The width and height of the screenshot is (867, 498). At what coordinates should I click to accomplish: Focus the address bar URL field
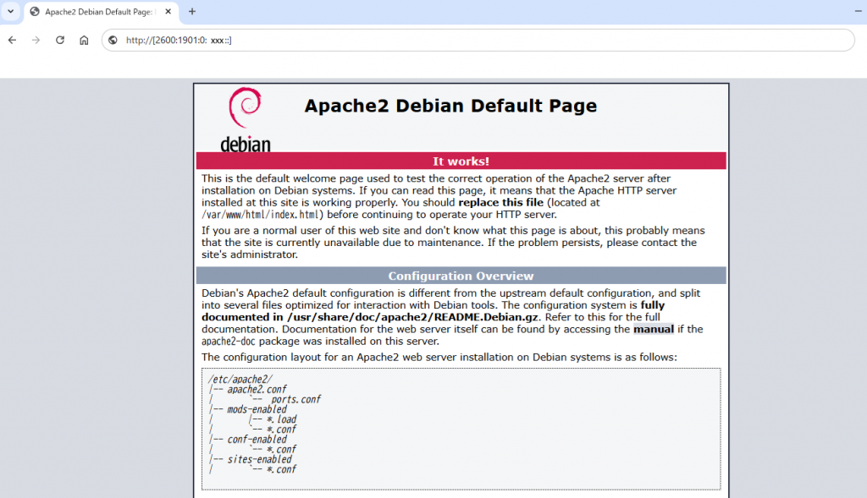coord(478,41)
